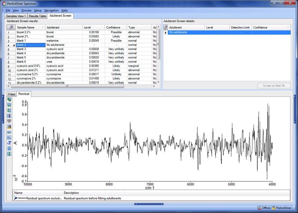Open the Process menu
Screen dimensions: 298x213
[x=26, y=10]
